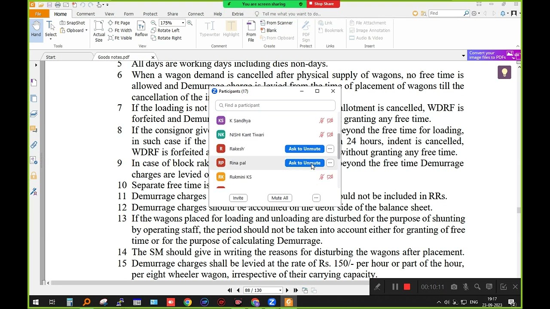
Task: Rotate the page right
Action: [x=166, y=38]
